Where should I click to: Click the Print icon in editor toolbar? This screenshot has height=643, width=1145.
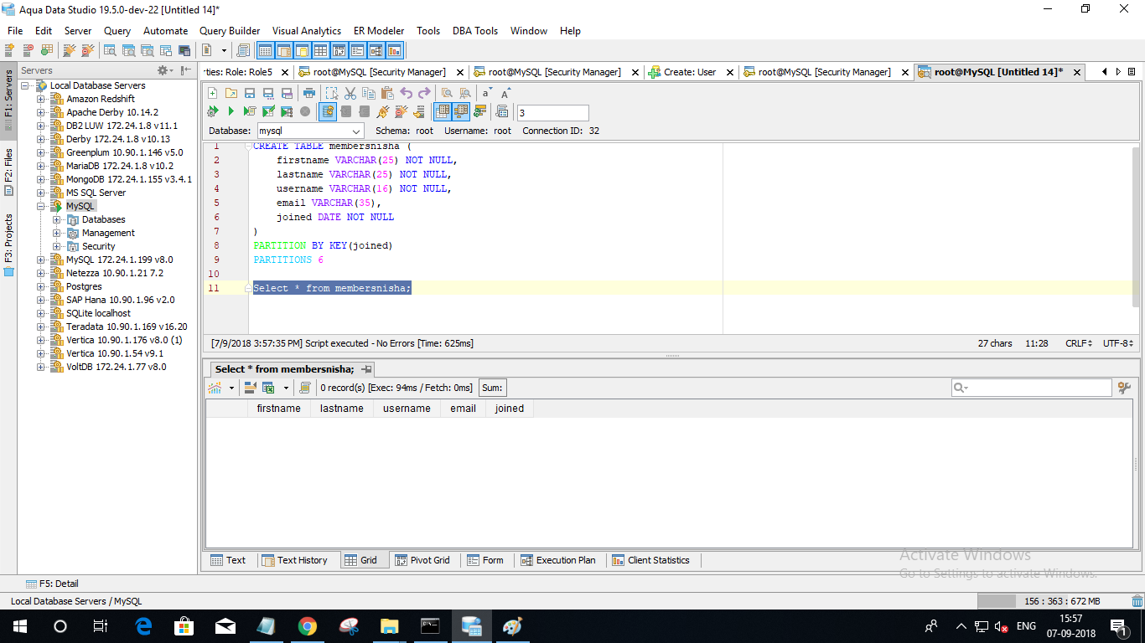tap(309, 93)
